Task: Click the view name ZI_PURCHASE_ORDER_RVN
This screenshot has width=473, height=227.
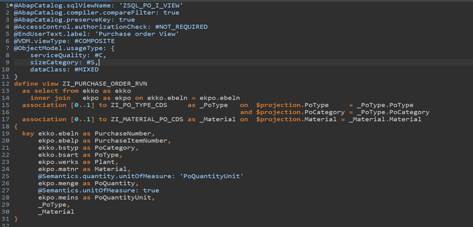Action: click(x=105, y=83)
